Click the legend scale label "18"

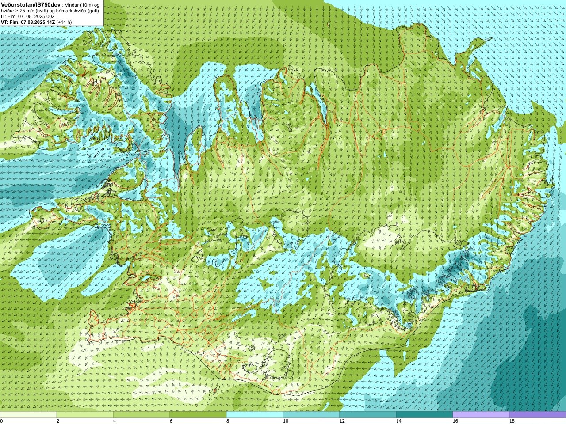(512, 421)
